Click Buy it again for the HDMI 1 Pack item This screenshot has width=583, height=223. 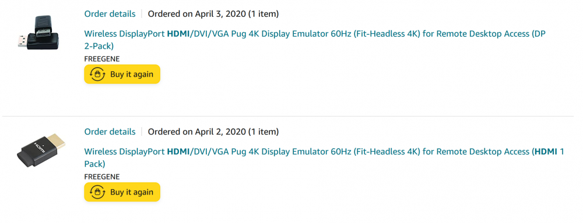point(122,192)
